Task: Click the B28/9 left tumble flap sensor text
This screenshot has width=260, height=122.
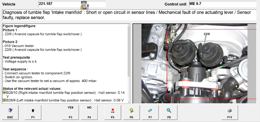Action: [x=65, y=100]
